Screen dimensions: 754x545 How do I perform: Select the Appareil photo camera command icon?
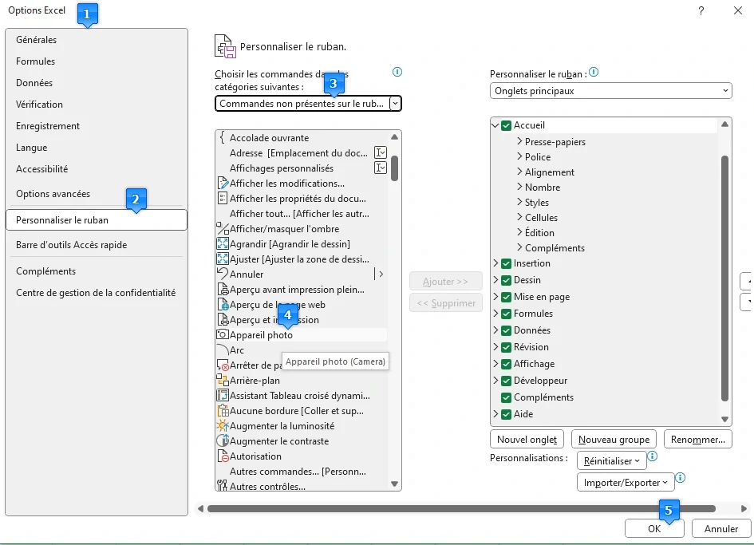(223, 335)
